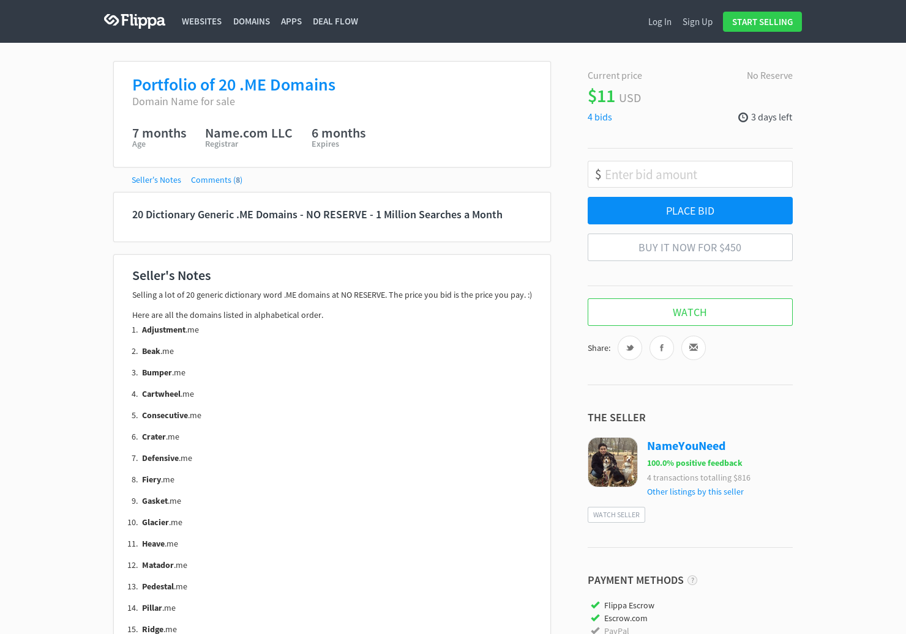
Task: Select Bumper.me in the list
Action: (x=163, y=372)
